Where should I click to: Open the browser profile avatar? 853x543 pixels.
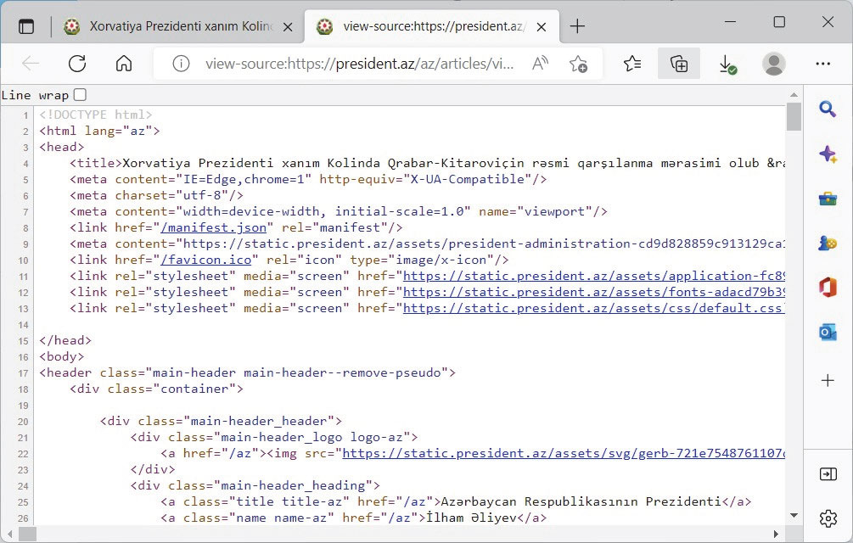coord(773,64)
